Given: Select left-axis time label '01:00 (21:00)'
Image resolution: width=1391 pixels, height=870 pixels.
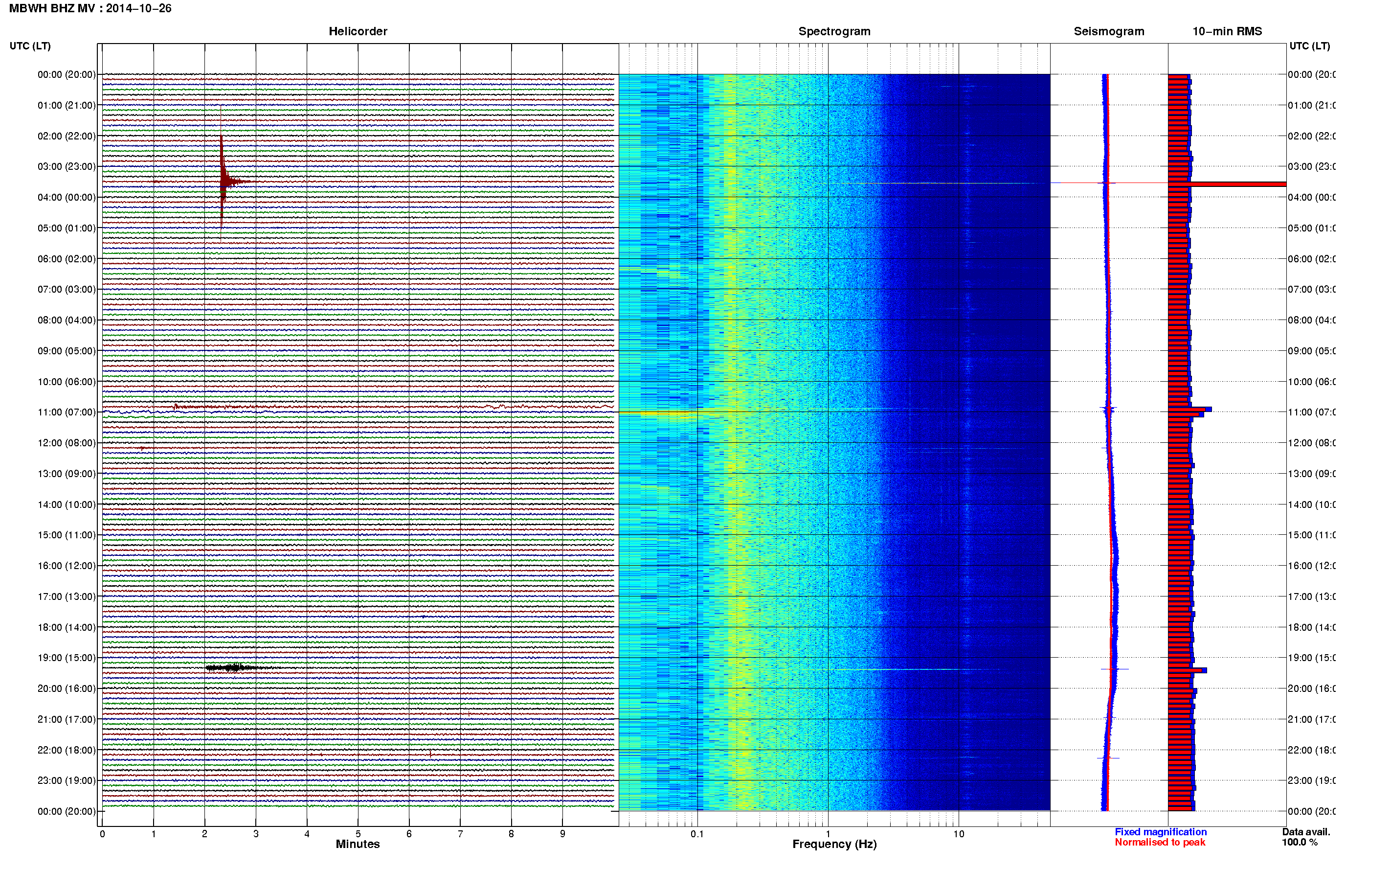Looking at the screenshot, I should (67, 105).
